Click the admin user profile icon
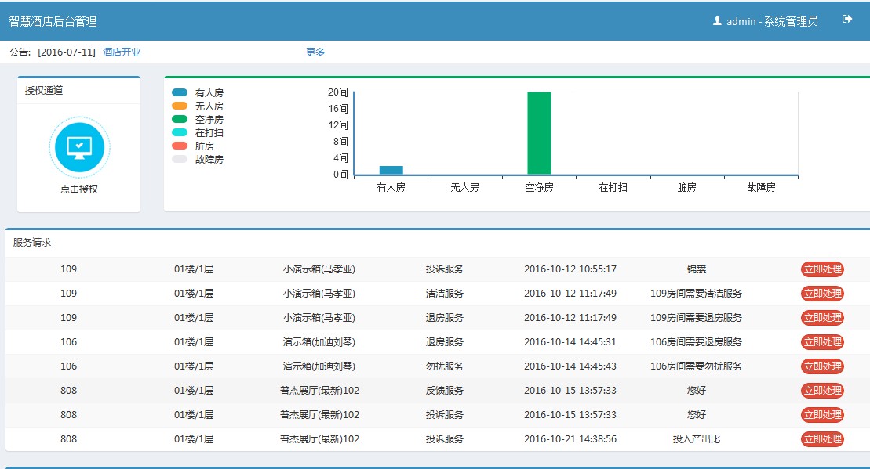This screenshot has height=469, width=870. [x=717, y=21]
